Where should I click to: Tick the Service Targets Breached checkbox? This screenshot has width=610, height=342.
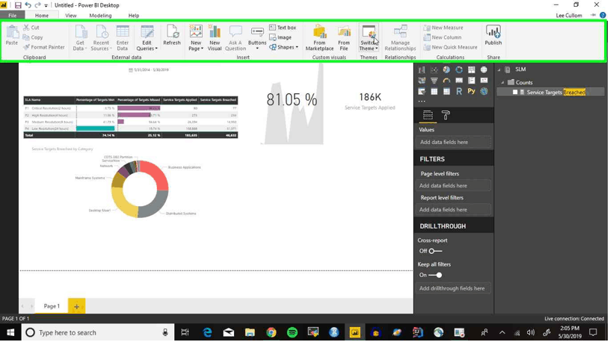[515, 92]
